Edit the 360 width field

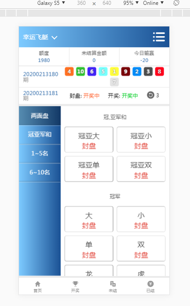(81, 3)
